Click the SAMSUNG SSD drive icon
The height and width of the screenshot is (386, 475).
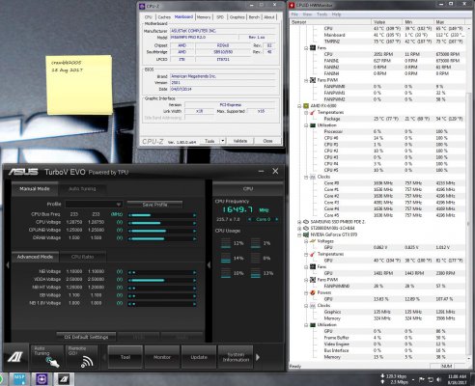[306, 222]
